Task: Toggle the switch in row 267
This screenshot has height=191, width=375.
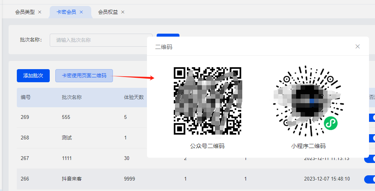Action: pos(369,159)
